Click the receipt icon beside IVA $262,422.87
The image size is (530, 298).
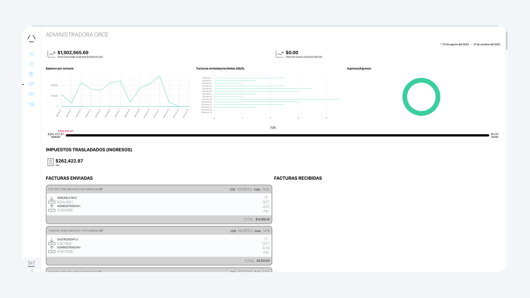coord(51,162)
